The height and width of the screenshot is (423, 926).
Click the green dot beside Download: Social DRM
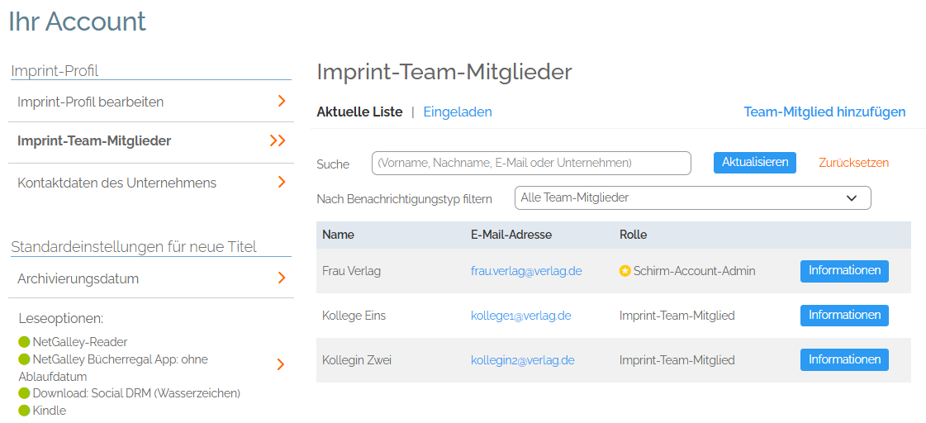pyautogui.click(x=24, y=393)
